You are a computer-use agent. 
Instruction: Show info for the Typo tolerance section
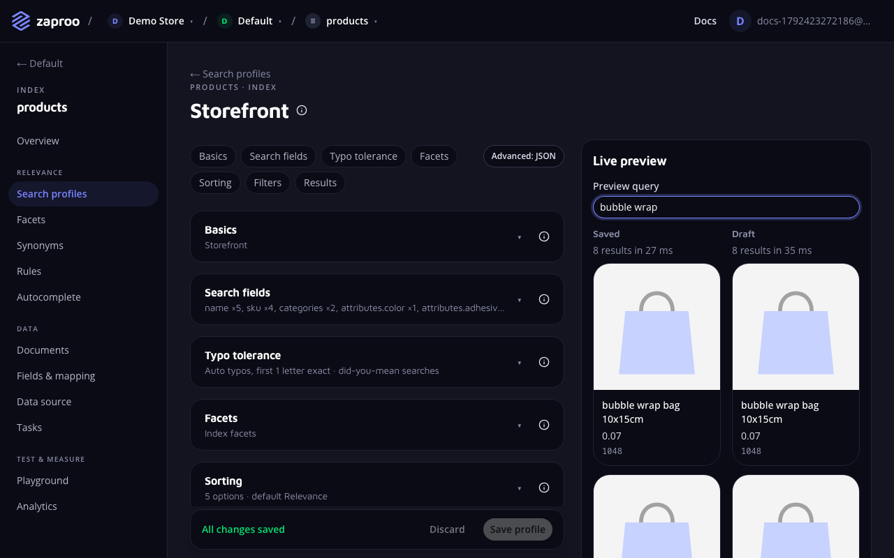544,362
